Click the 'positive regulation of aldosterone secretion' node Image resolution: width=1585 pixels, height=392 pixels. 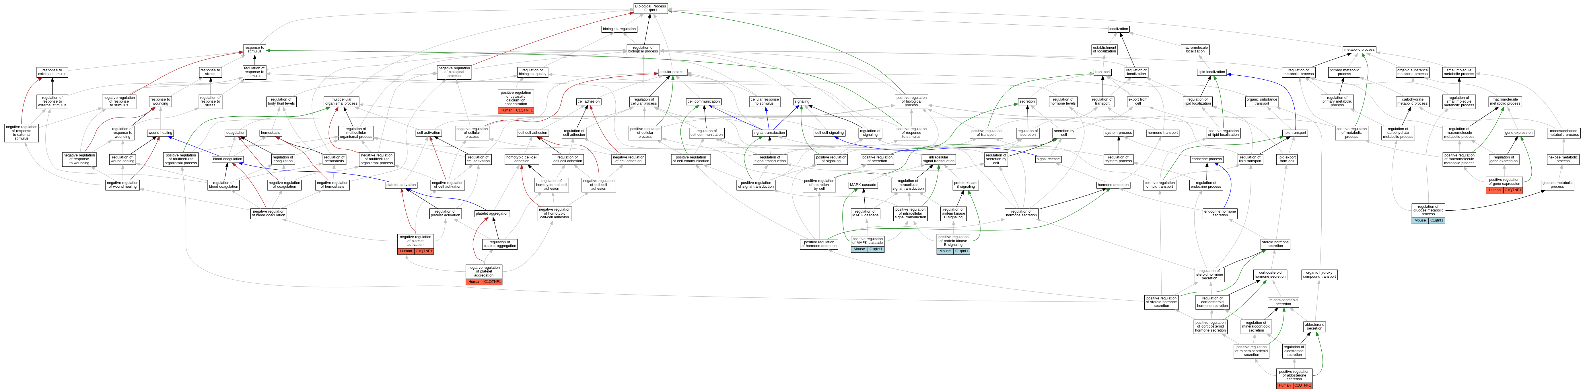[x=1294, y=379]
